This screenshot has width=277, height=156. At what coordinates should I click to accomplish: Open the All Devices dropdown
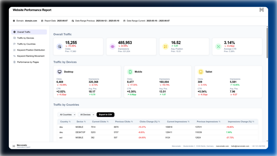click(x=86, y=115)
